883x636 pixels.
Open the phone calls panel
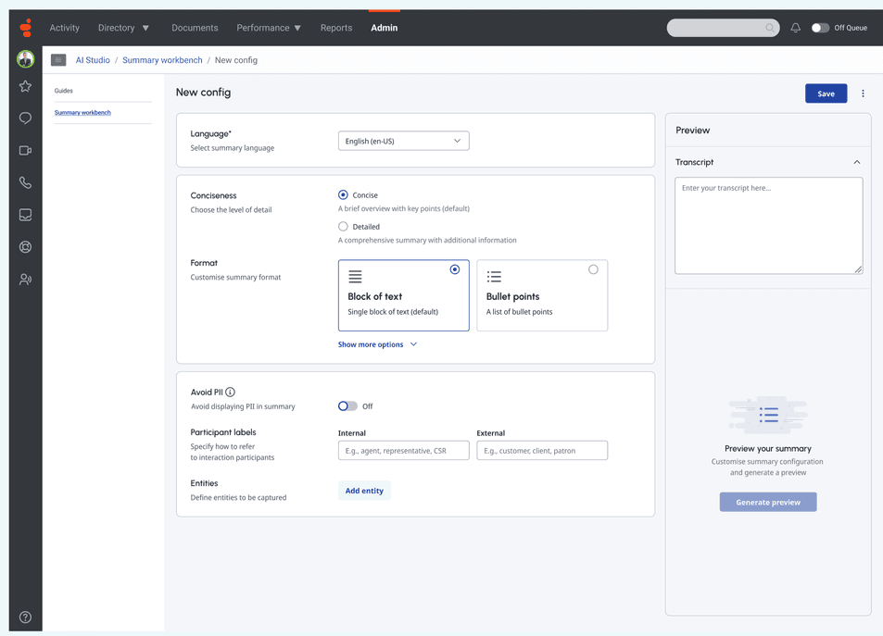point(25,182)
